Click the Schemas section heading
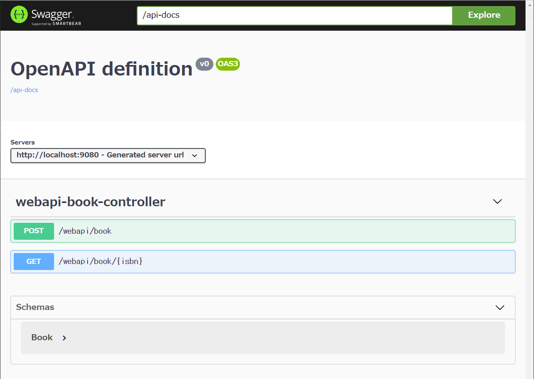The image size is (534, 379). click(35, 307)
